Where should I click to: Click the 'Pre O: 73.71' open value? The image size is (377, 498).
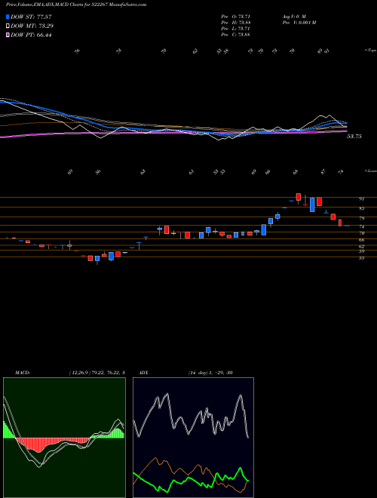click(x=235, y=17)
